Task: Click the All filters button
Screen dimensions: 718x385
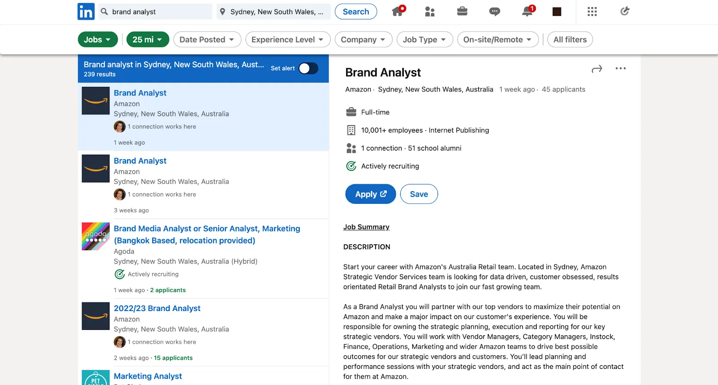Action: pos(570,39)
